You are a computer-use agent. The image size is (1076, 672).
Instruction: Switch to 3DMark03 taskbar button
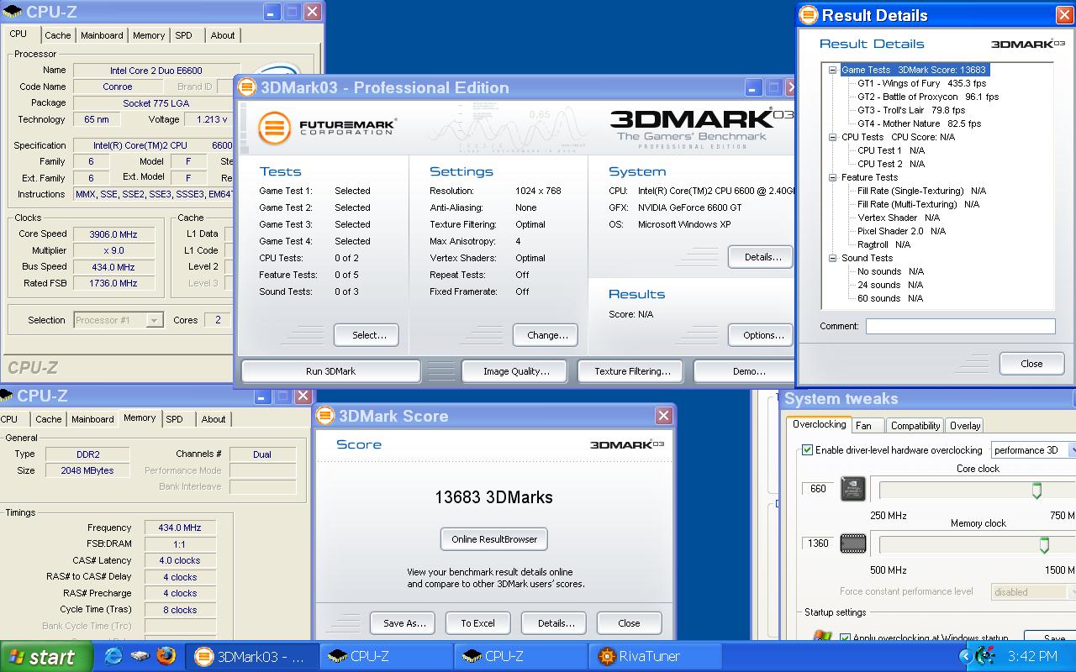[x=252, y=656]
